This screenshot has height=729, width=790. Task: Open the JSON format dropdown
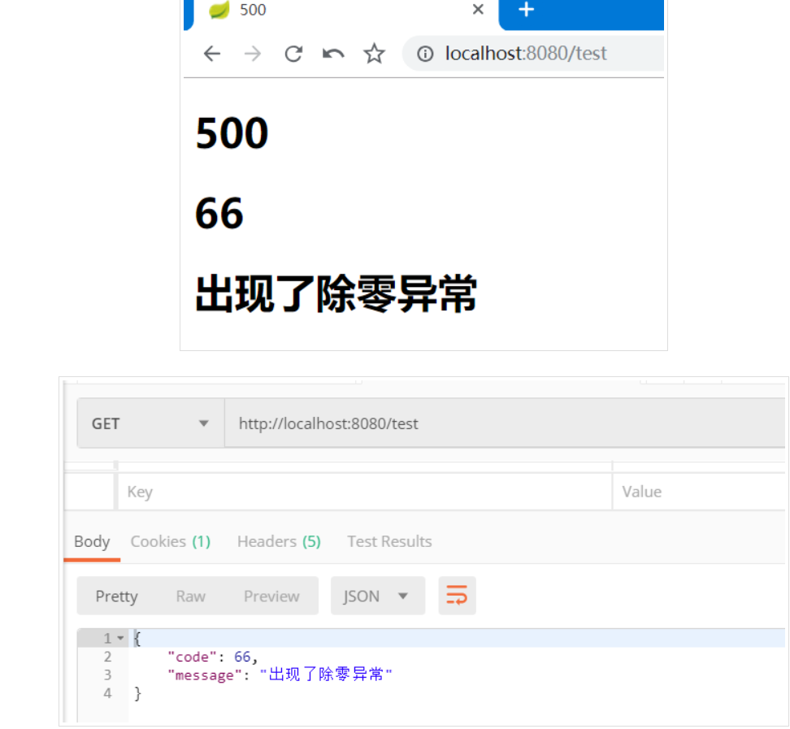click(x=378, y=596)
